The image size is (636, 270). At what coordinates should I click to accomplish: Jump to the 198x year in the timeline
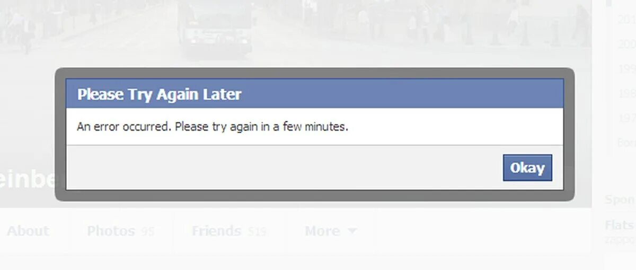pyautogui.click(x=626, y=93)
